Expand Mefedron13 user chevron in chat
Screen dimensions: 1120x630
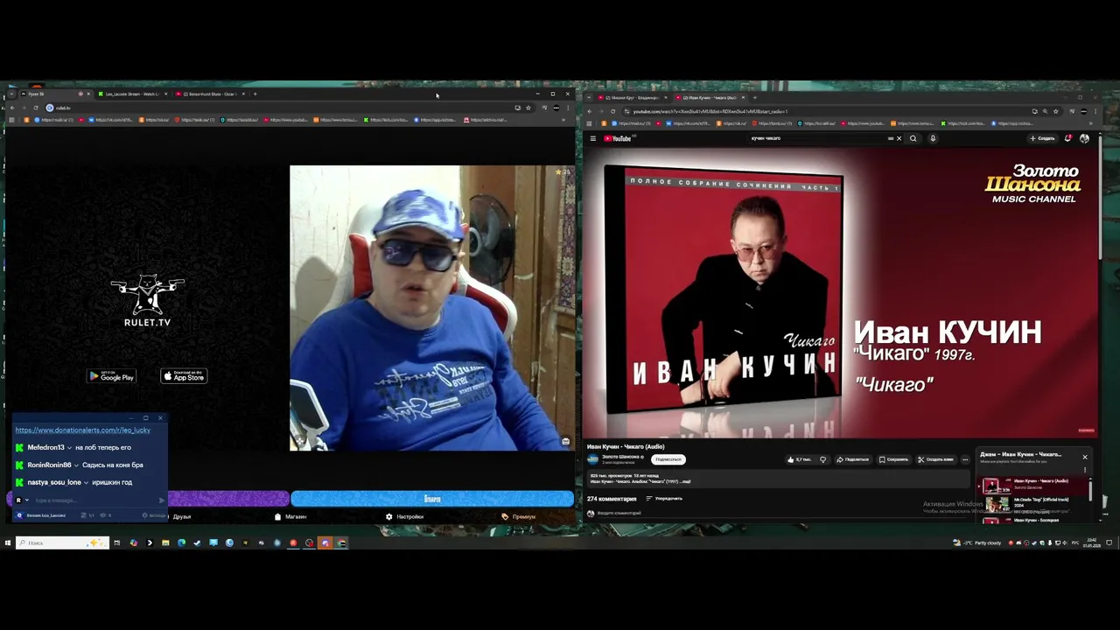coord(69,448)
